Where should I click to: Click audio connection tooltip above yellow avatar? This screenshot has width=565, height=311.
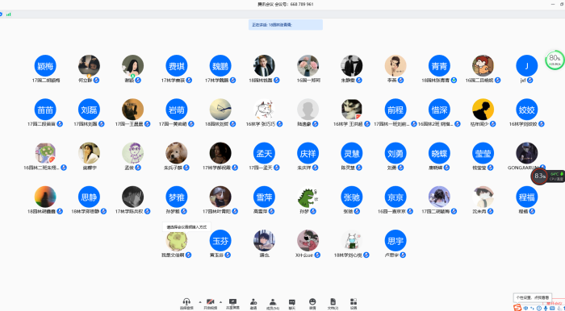pyautogui.click(x=186, y=227)
